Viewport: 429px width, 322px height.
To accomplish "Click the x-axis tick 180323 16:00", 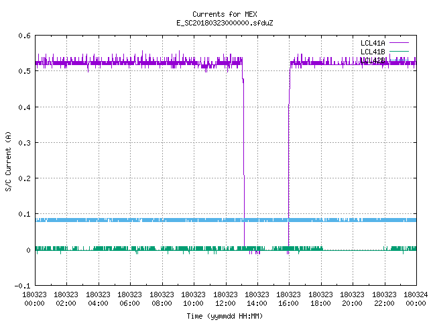I will [x=288, y=299].
